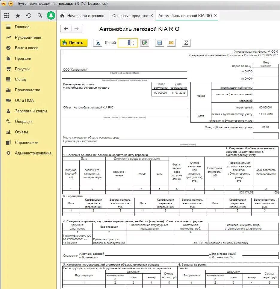This screenshot has height=289, width=280.
Task: Click ОКУД code cell 0306005
Action: 266,66
